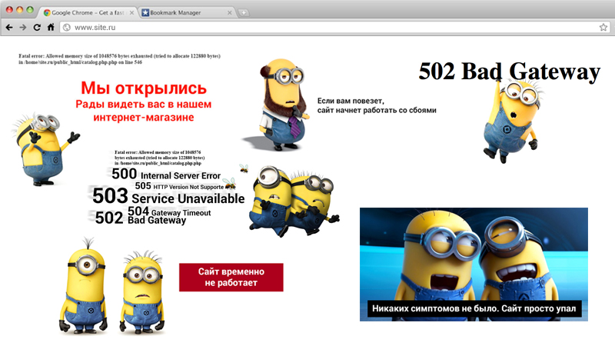Click 'Рады видеть вас в нашем интернет-магазине' text
The image size is (615, 346).
point(144,111)
